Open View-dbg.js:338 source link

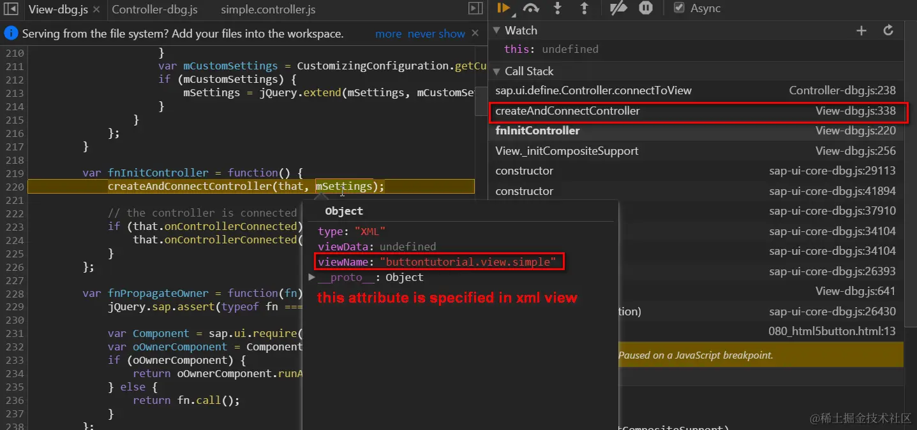click(x=856, y=111)
